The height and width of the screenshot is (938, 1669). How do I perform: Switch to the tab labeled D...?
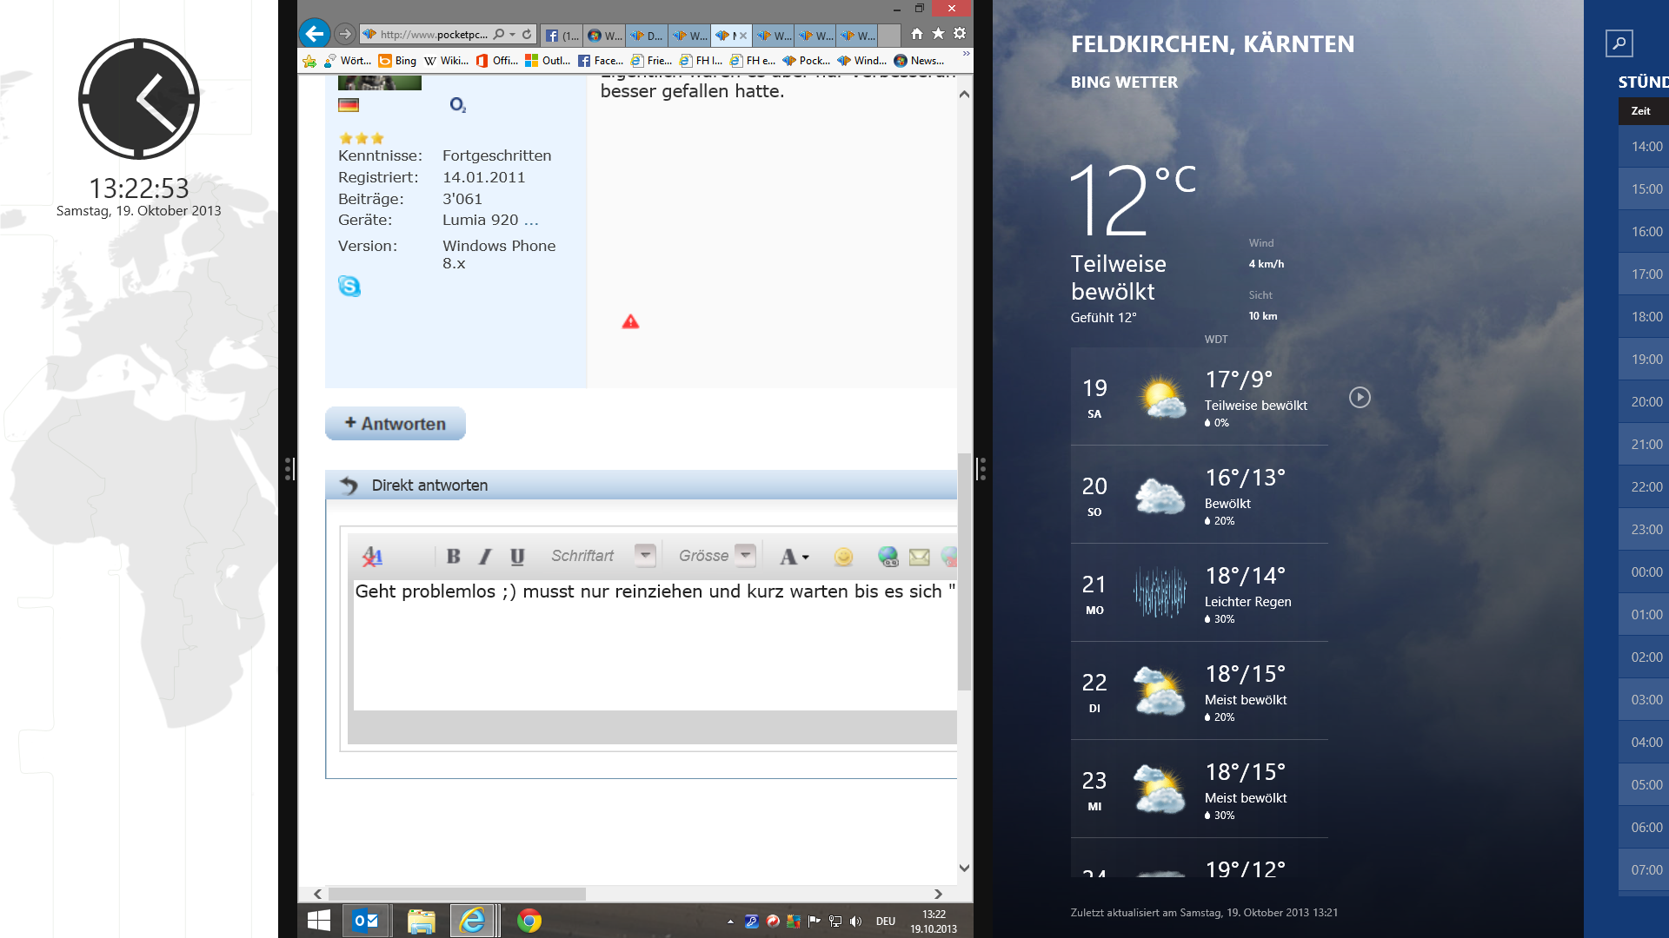coord(647,36)
